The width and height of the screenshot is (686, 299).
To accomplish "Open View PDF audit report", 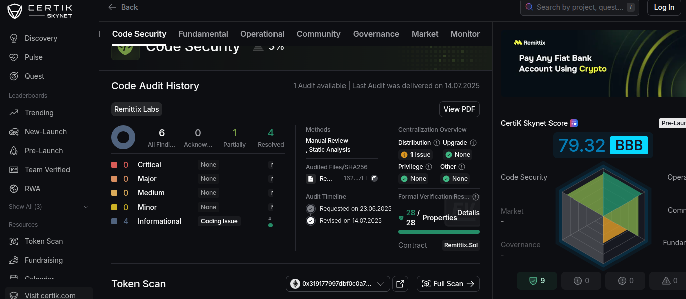I will tap(459, 109).
